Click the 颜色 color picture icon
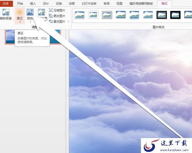Image resolution: width=192 pixels, height=153 pixels. pyautogui.click(x=30, y=12)
